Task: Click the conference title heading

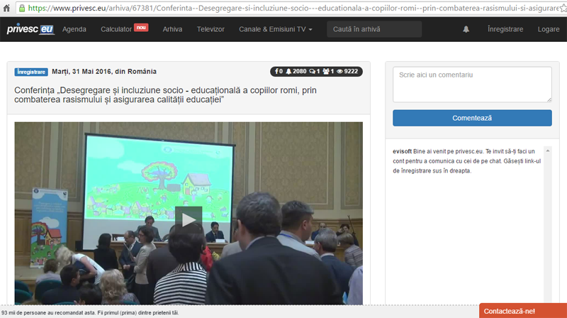Action: 165,95
